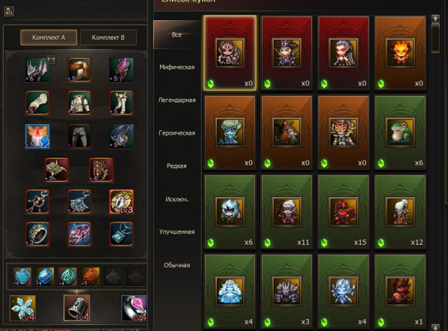448x331 pixels.
Task: Select the pink heart ring Lv4 icon
Action: 134,308
